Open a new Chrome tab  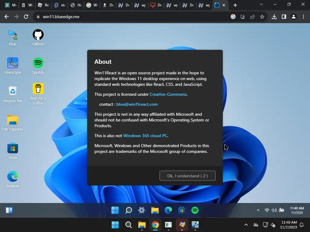[235, 5]
